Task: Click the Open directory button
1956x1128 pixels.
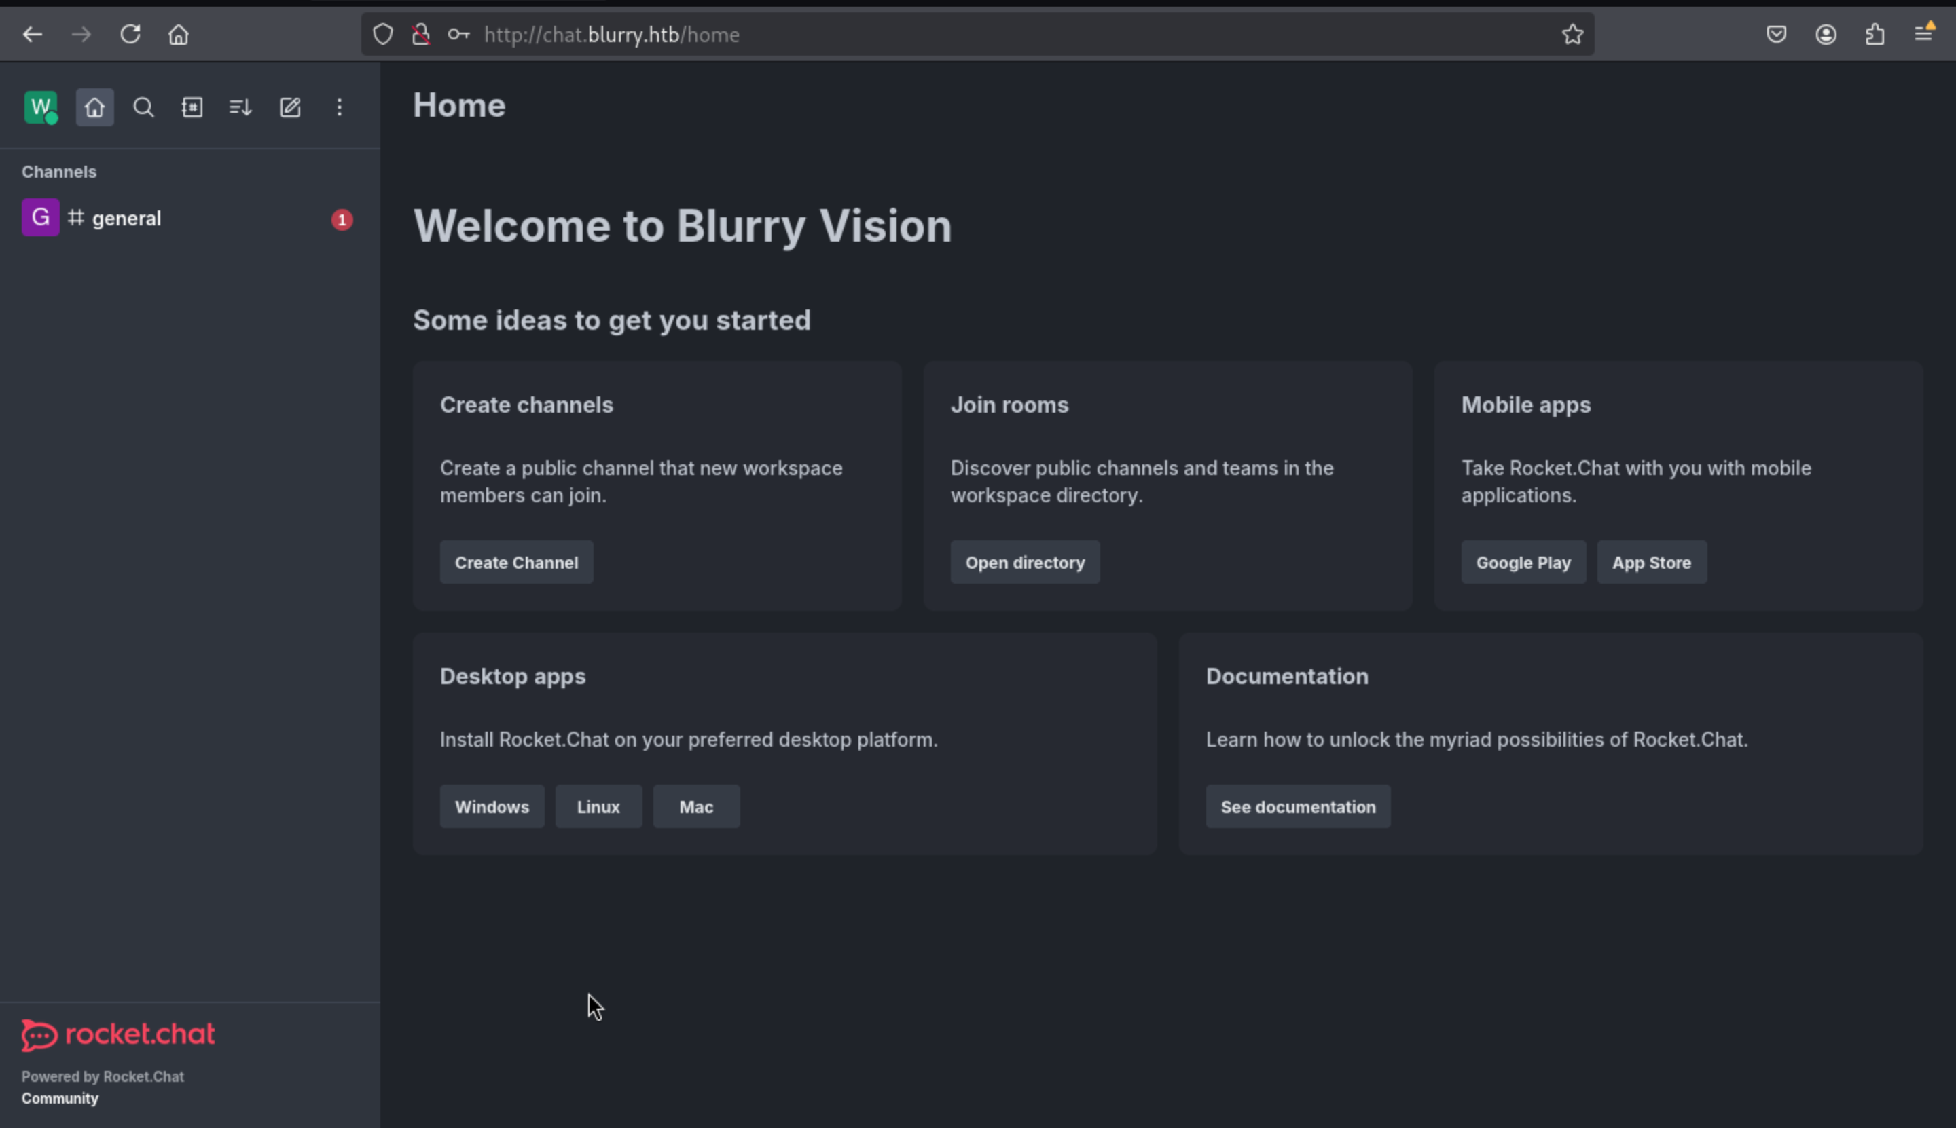Action: [1025, 563]
